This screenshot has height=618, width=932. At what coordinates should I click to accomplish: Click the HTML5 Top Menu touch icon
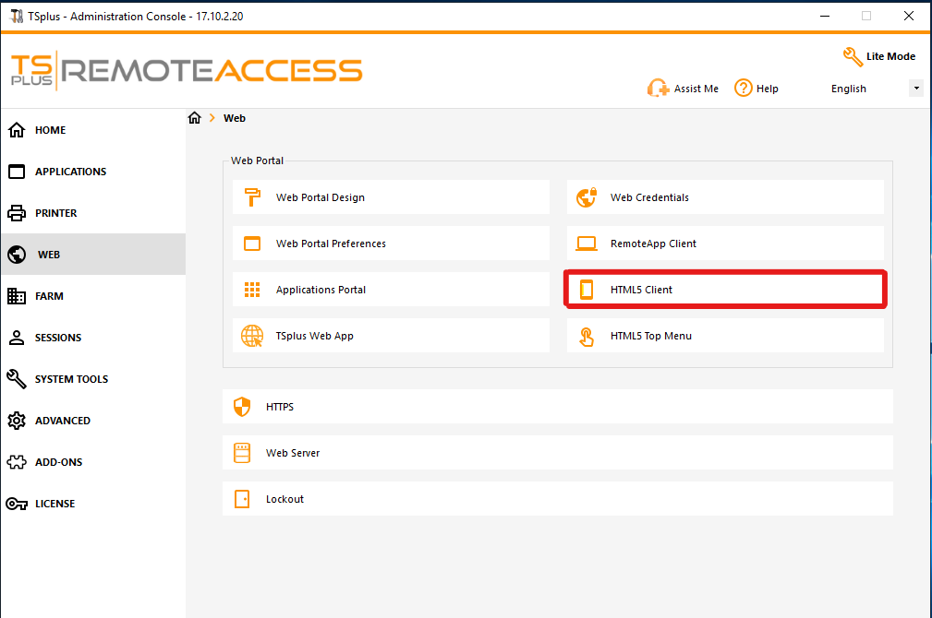pos(586,337)
